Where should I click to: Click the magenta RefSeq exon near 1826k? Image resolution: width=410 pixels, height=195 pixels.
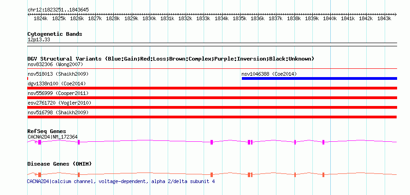78,142
